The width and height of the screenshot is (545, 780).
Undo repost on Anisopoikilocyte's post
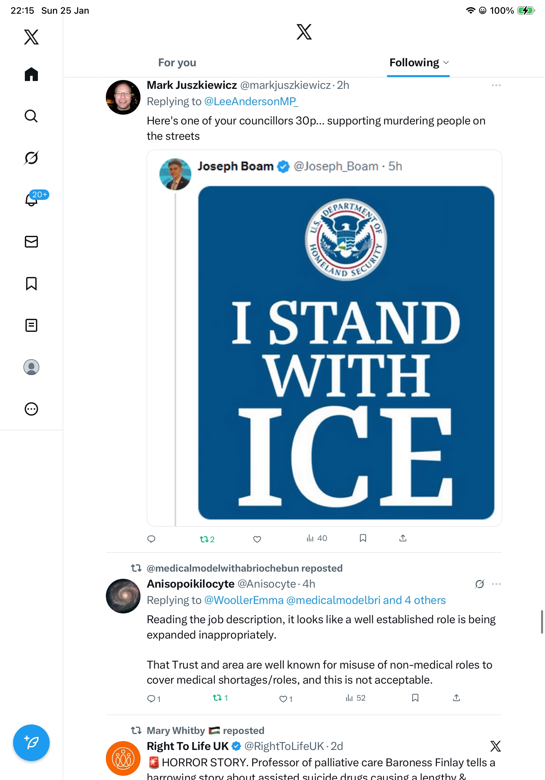(220, 698)
